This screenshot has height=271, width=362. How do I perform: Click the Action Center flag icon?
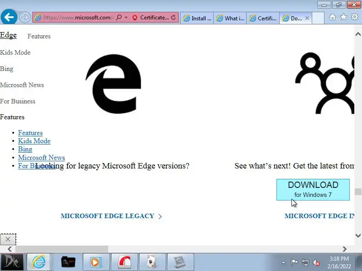tap(294, 262)
